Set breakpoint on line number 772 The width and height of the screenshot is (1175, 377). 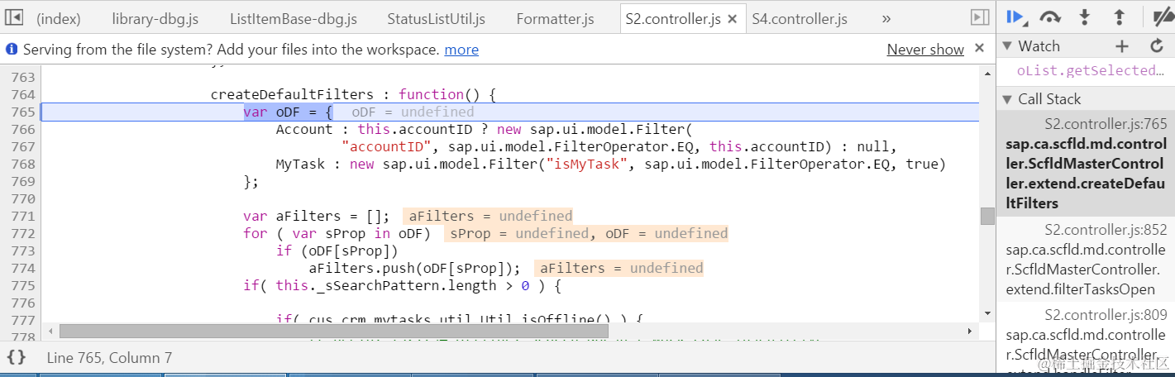23,233
